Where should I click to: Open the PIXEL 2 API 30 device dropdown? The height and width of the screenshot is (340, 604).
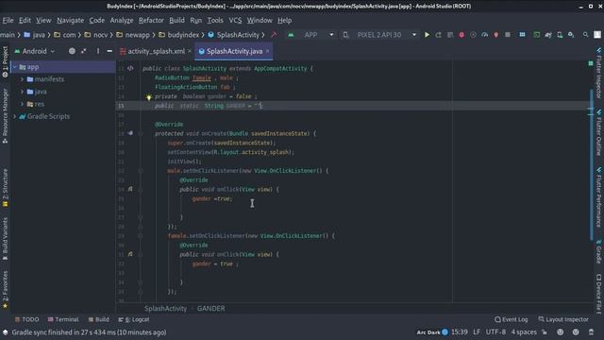pyautogui.click(x=379, y=35)
